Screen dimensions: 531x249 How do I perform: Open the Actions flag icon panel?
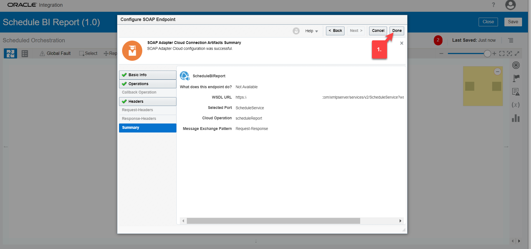516,78
